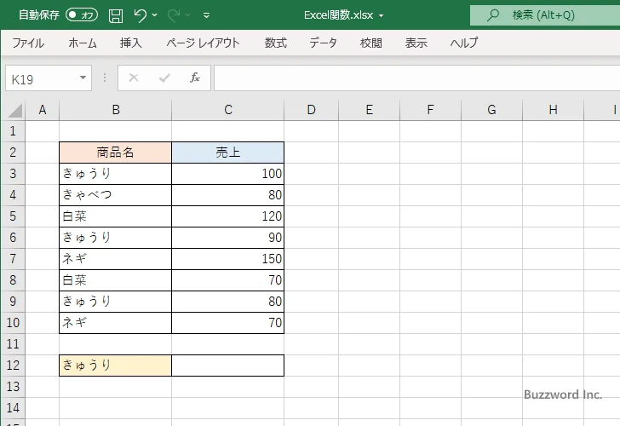Click inside the formula bar input
The height and width of the screenshot is (426, 620).
click(417, 78)
